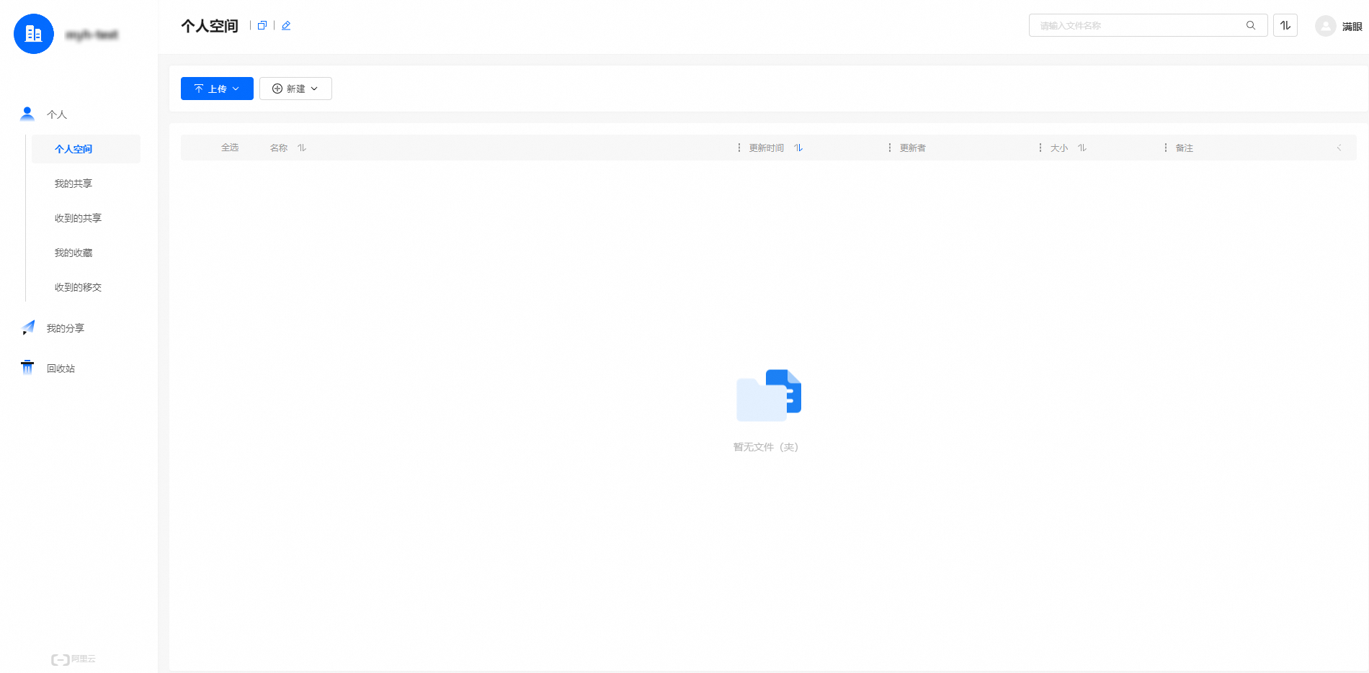1369x673 pixels.
Task: Click the 暂无文件（夹）empty state text
Action: click(765, 447)
